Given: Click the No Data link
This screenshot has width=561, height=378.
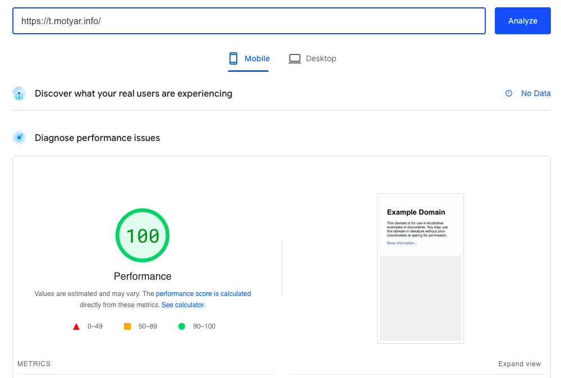Looking at the screenshot, I should click(536, 93).
